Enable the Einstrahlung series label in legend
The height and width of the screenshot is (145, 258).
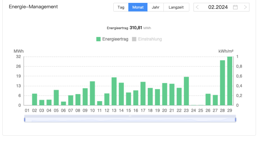click(x=150, y=39)
